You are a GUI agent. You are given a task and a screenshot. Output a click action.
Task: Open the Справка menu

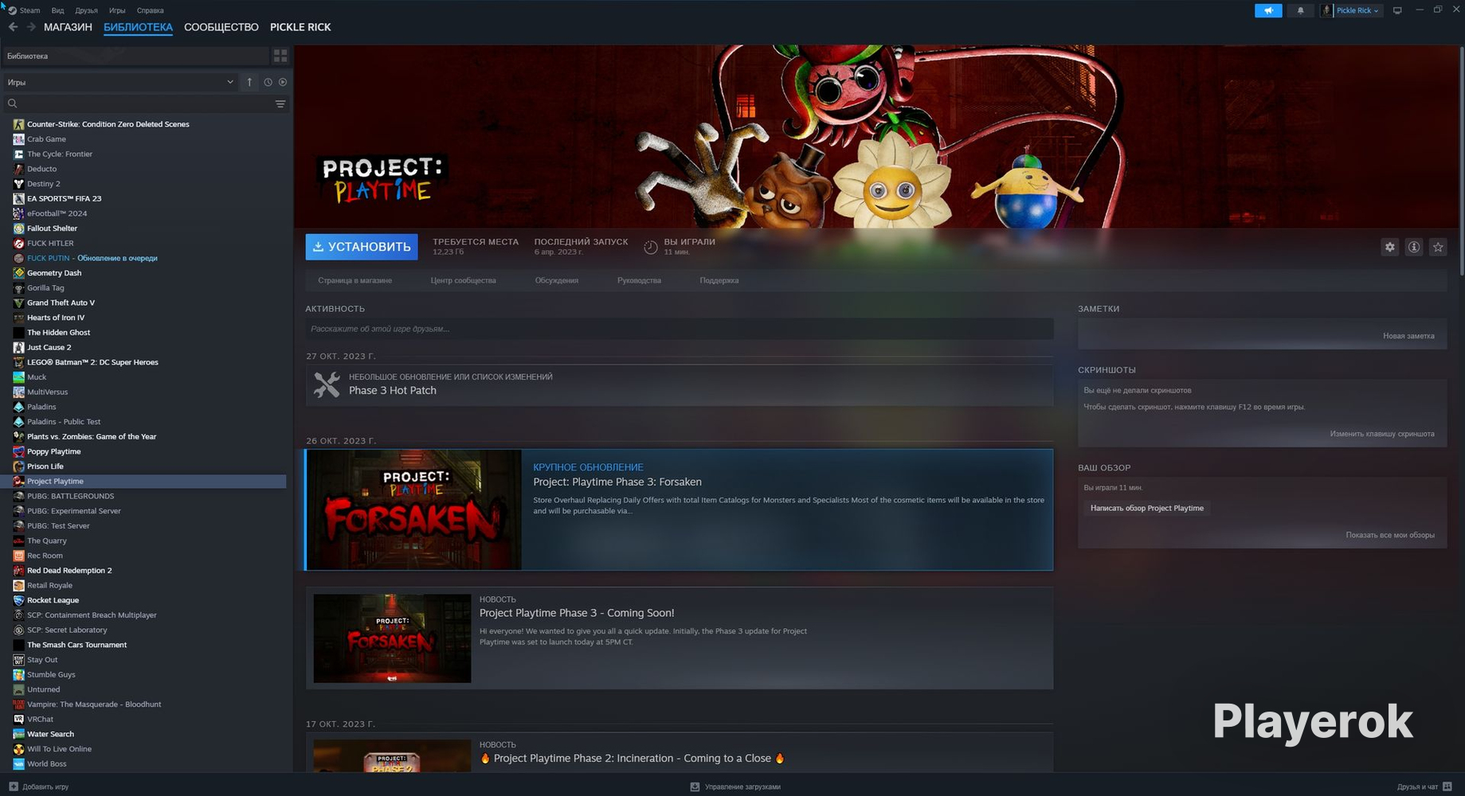pos(150,10)
